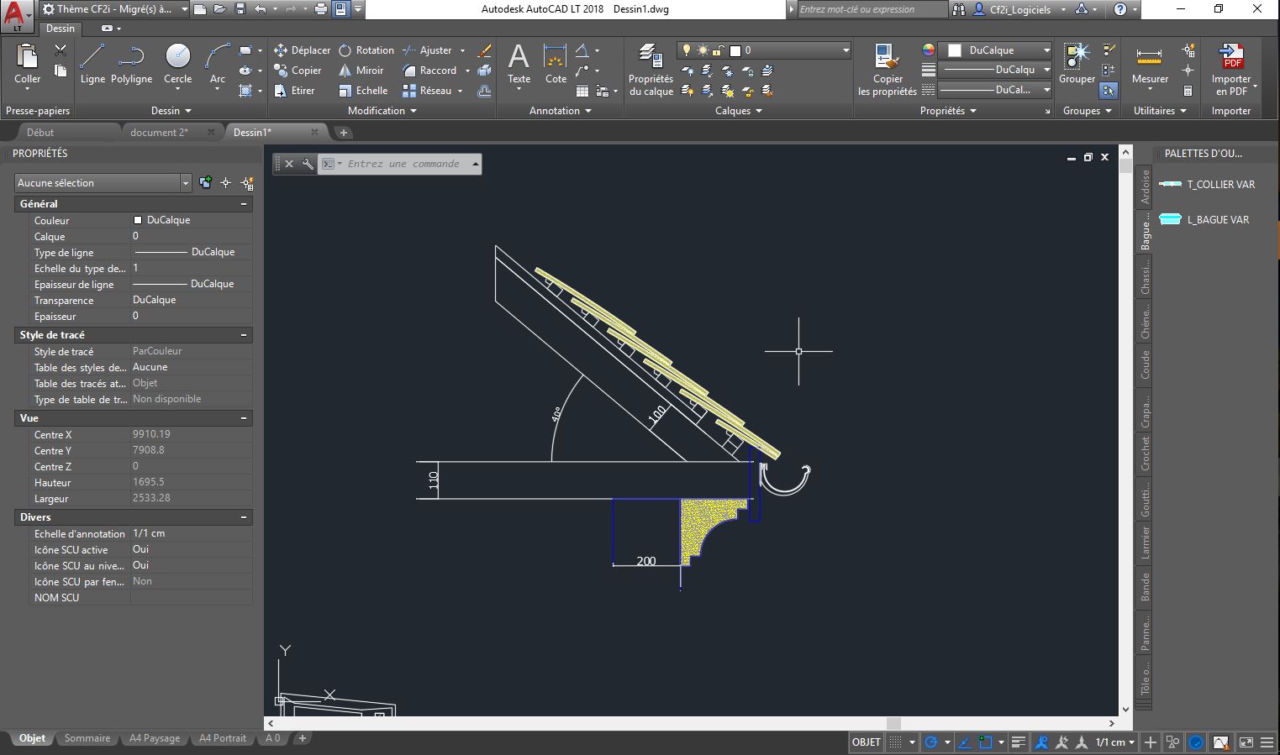Open the Aucune sélection dropdown

pos(103,183)
